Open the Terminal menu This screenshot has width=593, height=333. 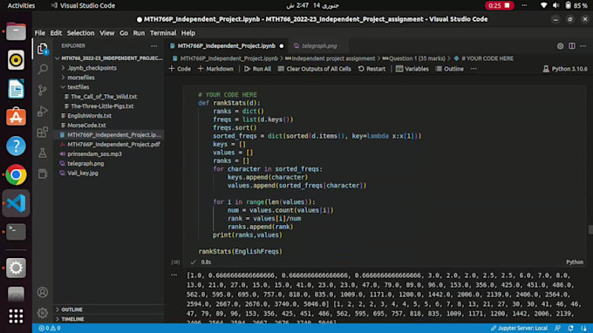click(x=163, y=33)
